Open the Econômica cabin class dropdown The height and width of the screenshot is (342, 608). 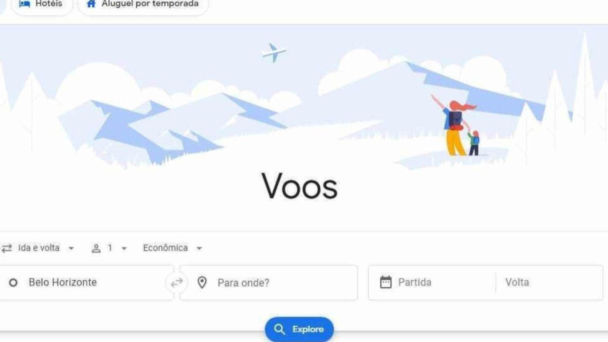[x=172, y=248]
